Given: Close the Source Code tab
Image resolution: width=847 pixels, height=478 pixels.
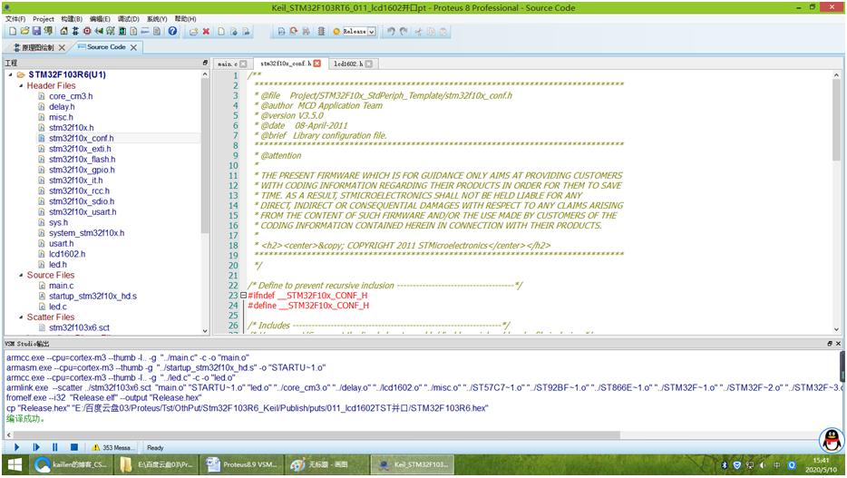Looking at the screenshot, I should tap(133, 47).
